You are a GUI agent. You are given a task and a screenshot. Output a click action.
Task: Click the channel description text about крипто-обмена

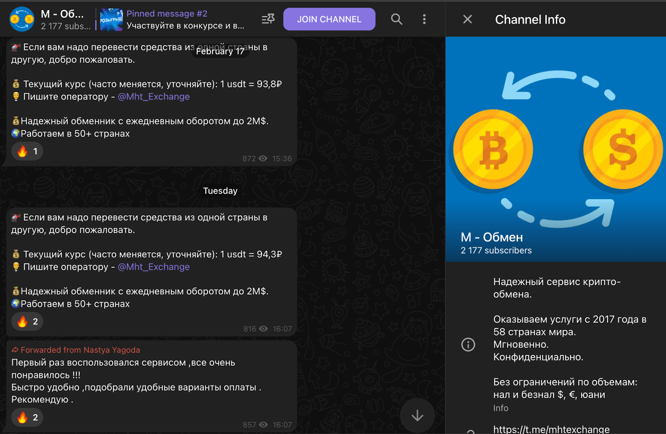[x=557, y=288]
